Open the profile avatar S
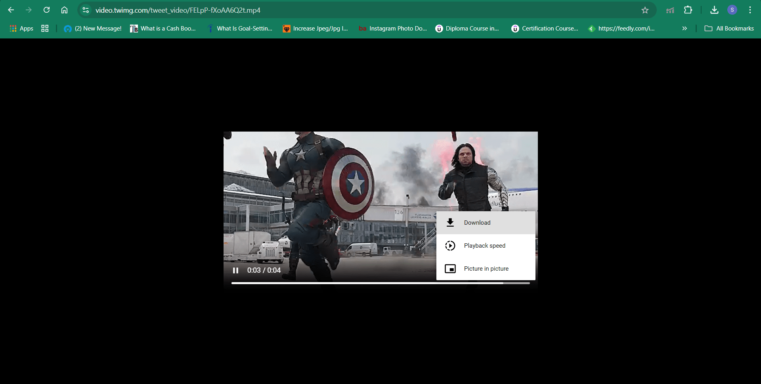The width and height of the screenshot is (761, 384). click(x=732, y=10)
